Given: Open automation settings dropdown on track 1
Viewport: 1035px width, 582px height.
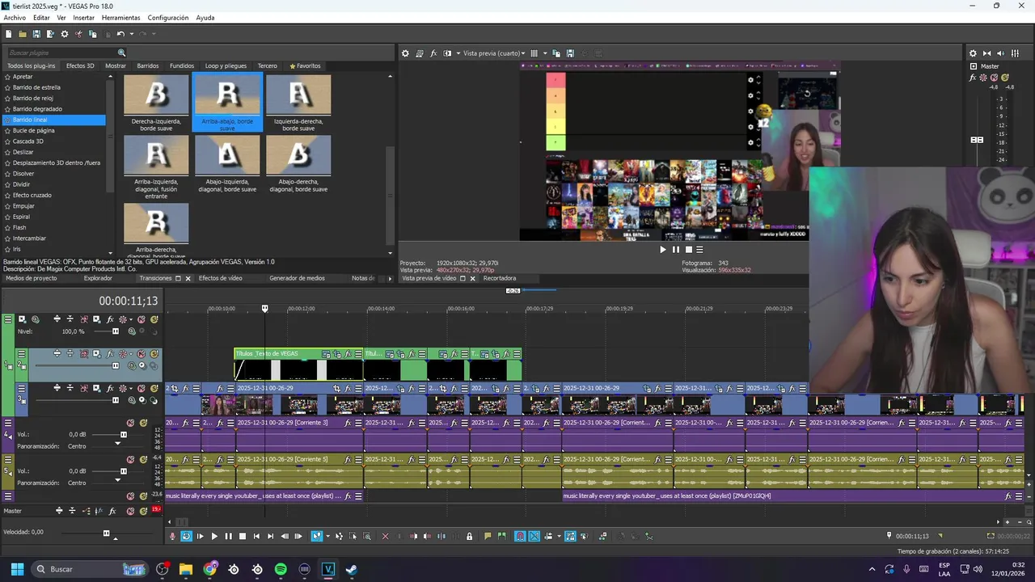Looking at the screenshot, I should click(131, 319).
